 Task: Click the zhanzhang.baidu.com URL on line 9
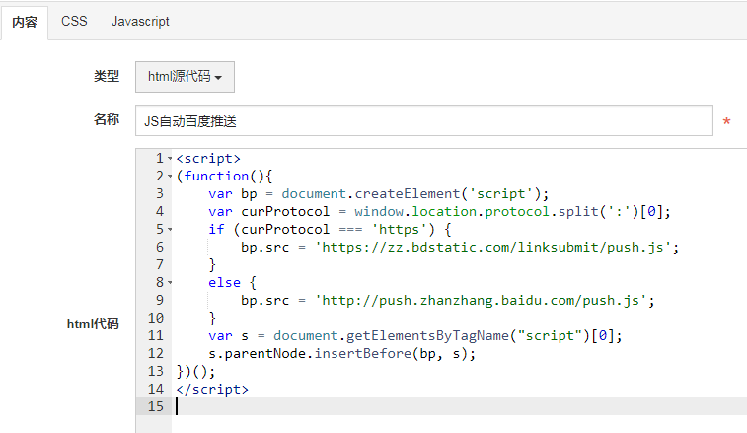point(481,301)
